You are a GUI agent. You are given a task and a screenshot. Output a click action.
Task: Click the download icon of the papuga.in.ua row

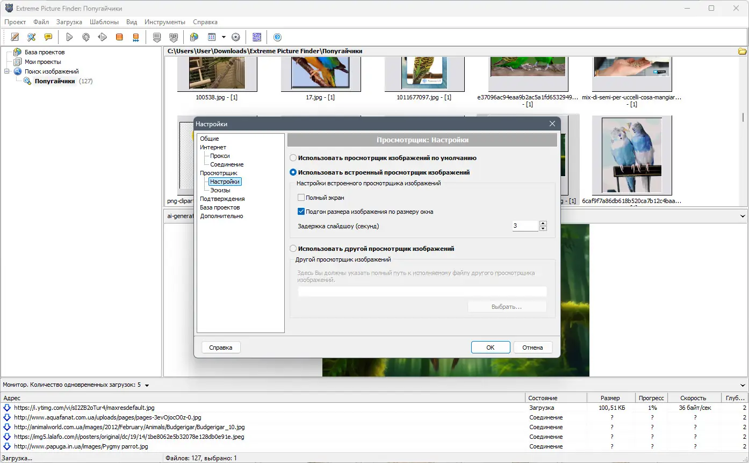(7, 446)
